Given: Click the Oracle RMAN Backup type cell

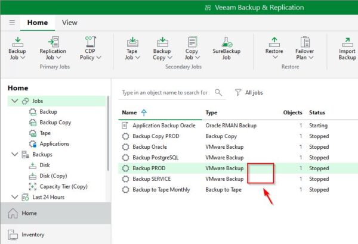Looking at the screenshot, I should [231, 126].
